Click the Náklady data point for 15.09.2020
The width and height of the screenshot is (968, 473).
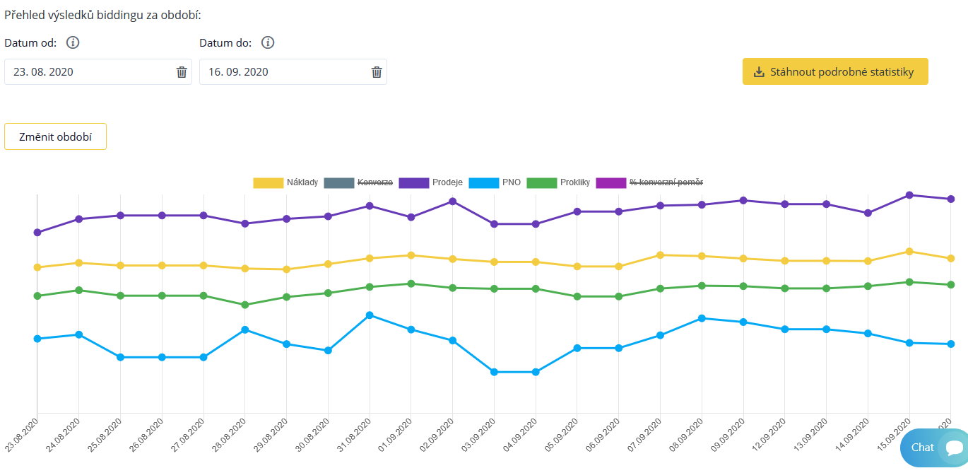909,251
